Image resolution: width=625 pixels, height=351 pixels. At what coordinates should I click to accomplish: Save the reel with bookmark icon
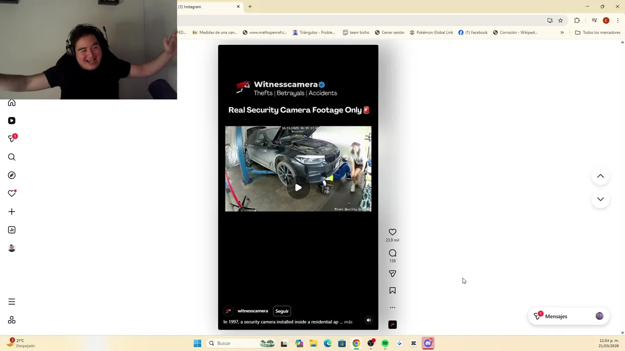coord(393,291)
